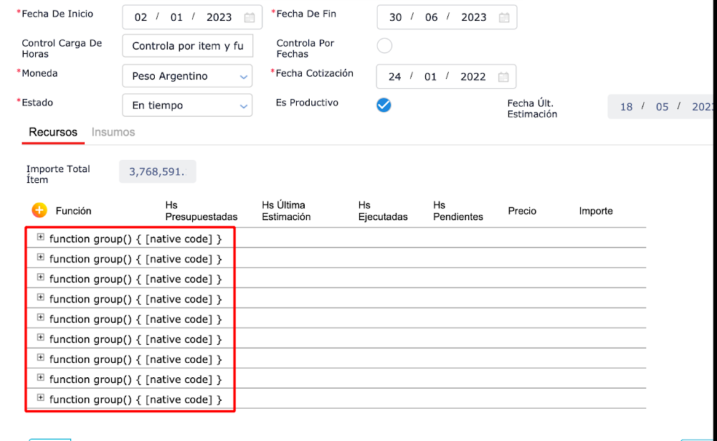This screenshot has height=441, width=717.
Task: Open the Moneda dropdown
Action: tap(187, 76)
